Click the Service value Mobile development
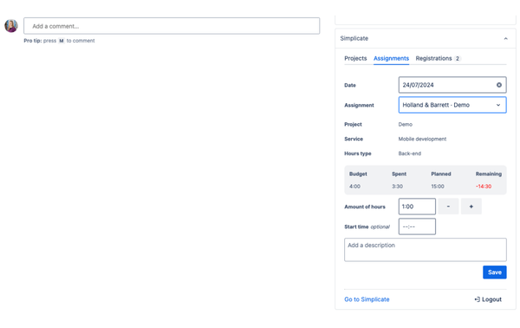520x328 pixels. [x=422, y=139]
